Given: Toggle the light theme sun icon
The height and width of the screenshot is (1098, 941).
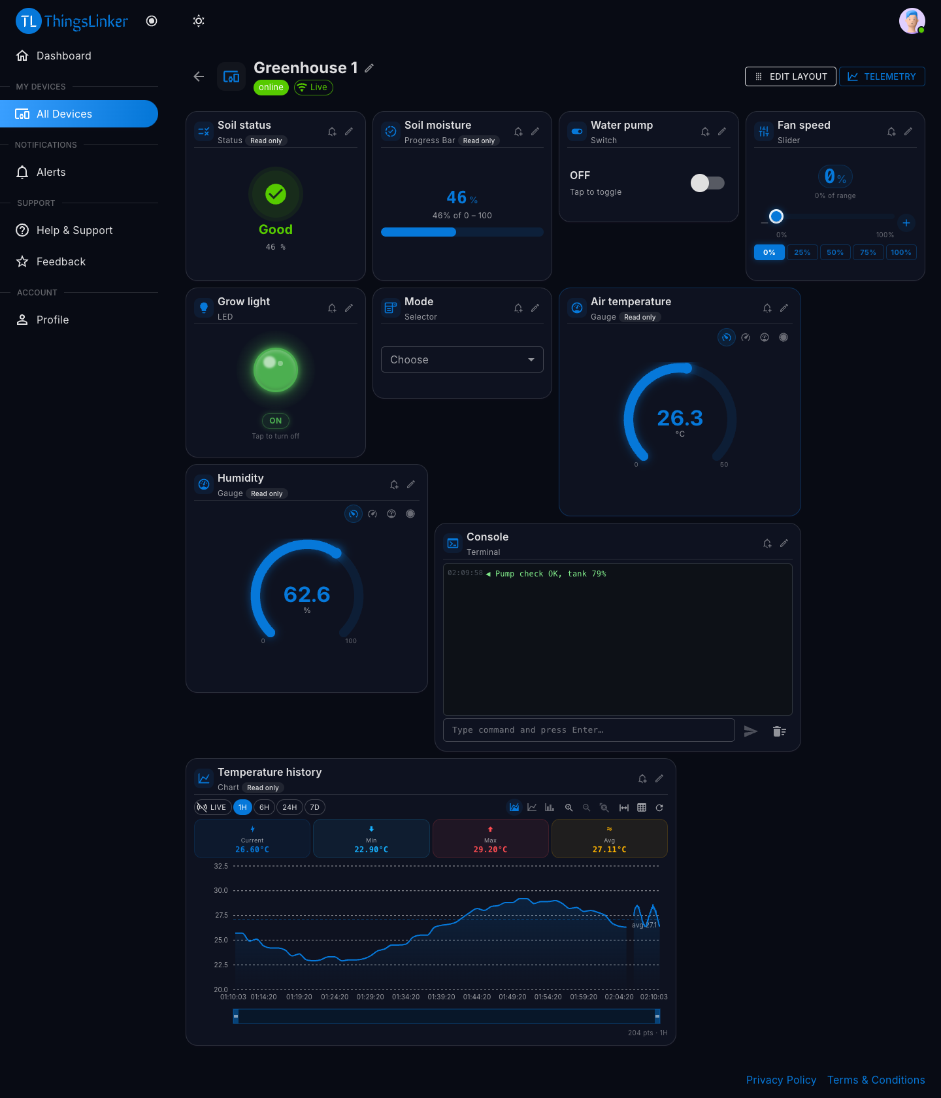Looking at the screenshot, I should [199, 21].
